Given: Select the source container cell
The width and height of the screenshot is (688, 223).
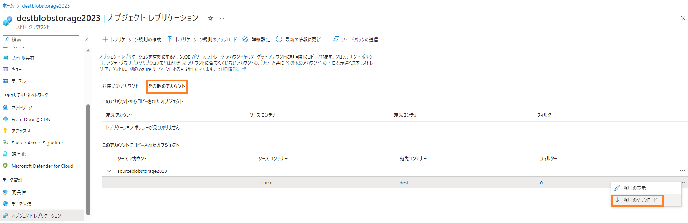Looking at the screenshot, I should pyautogui.click(x=265, y=183).
